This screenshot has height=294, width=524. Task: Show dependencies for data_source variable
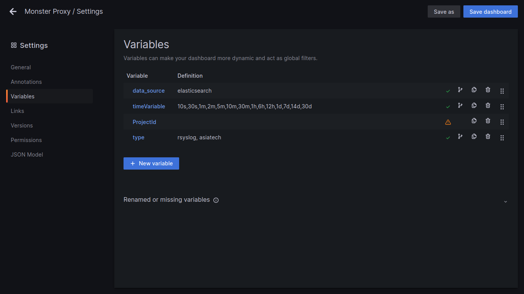click(460, 90)
